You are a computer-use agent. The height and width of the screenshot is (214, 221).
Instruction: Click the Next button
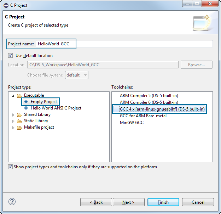point(128,202)
